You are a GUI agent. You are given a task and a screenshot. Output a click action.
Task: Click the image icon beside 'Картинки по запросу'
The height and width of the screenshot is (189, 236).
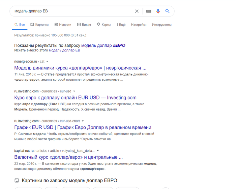[x=17, y=181]
